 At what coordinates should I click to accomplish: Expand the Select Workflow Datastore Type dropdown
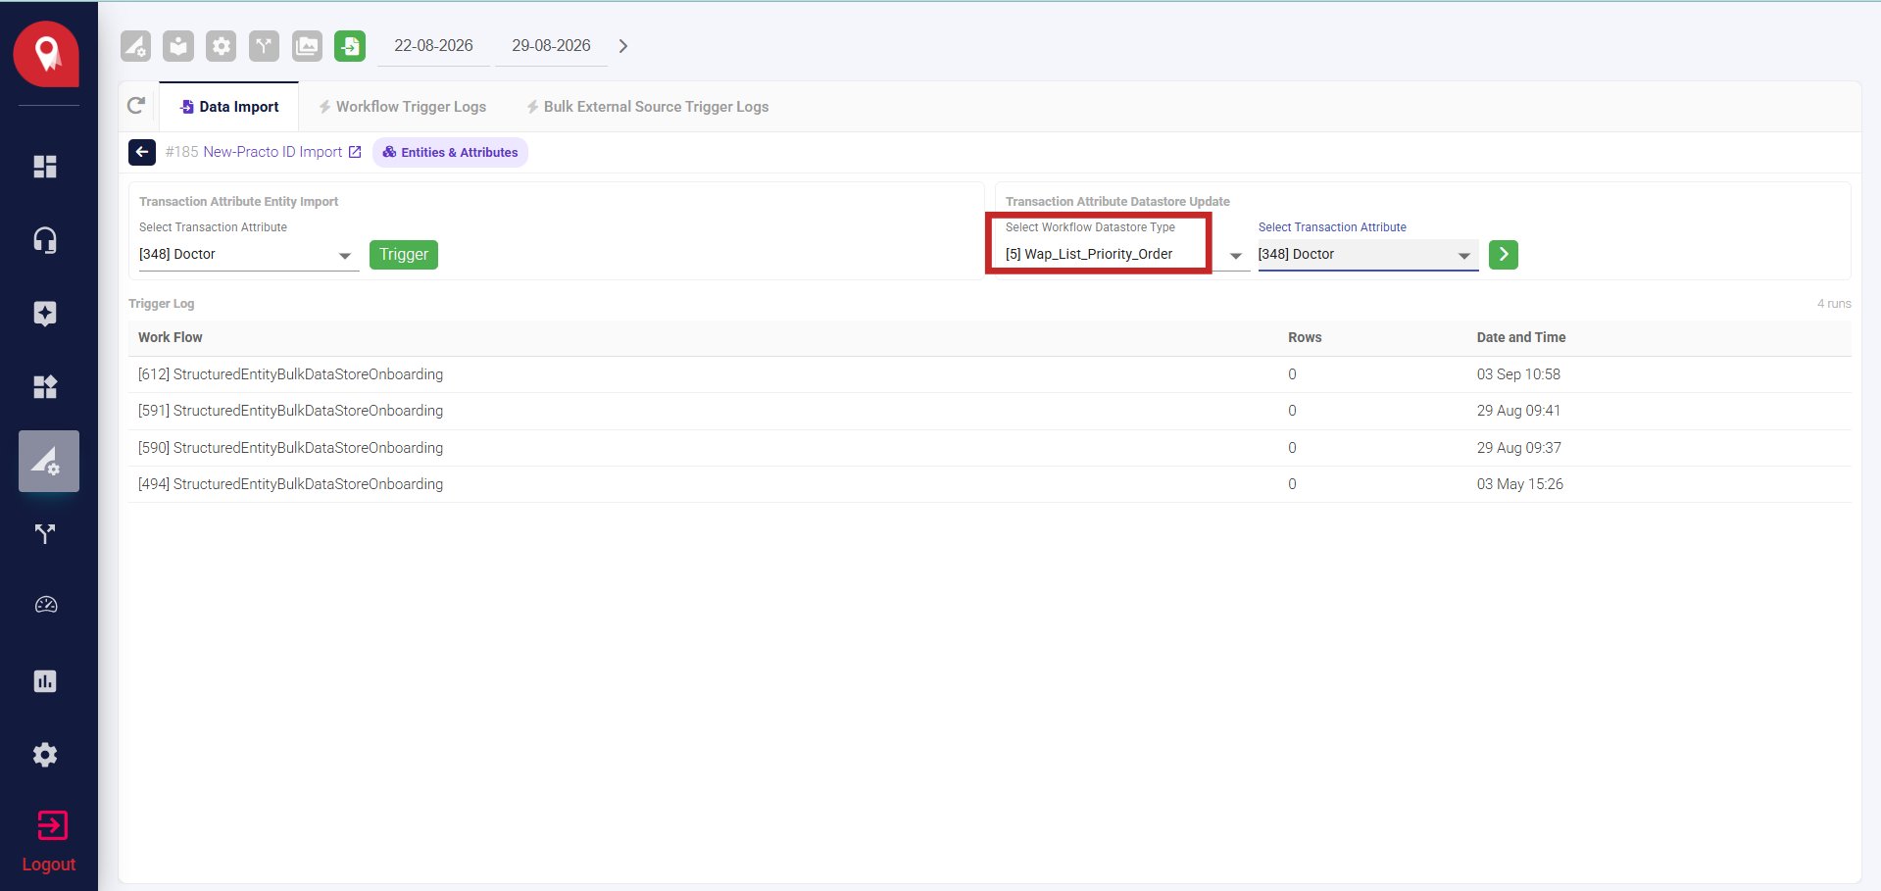pos(1126,255)
